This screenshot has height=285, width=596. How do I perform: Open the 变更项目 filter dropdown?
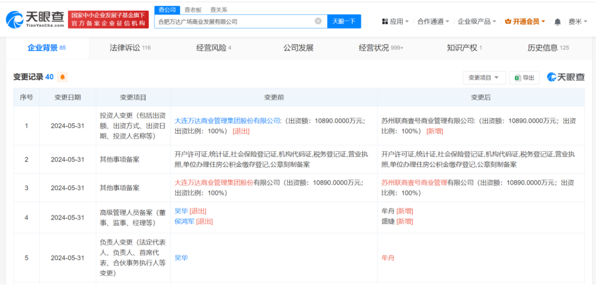pos(484,78)
